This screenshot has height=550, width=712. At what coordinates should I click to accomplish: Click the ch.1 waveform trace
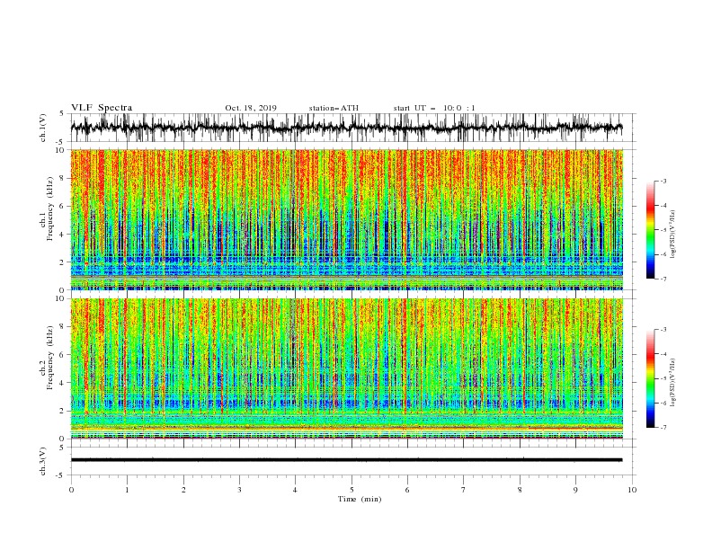click(347, 128)
